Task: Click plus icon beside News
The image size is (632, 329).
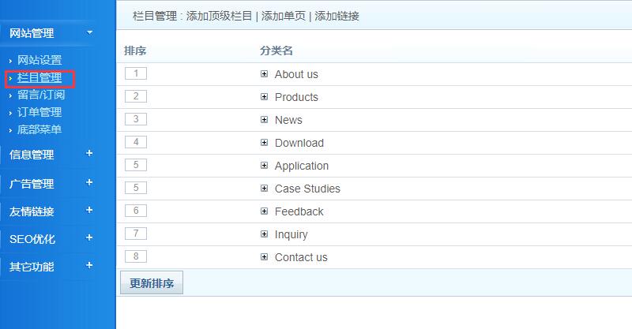Action: coord(264,120)
